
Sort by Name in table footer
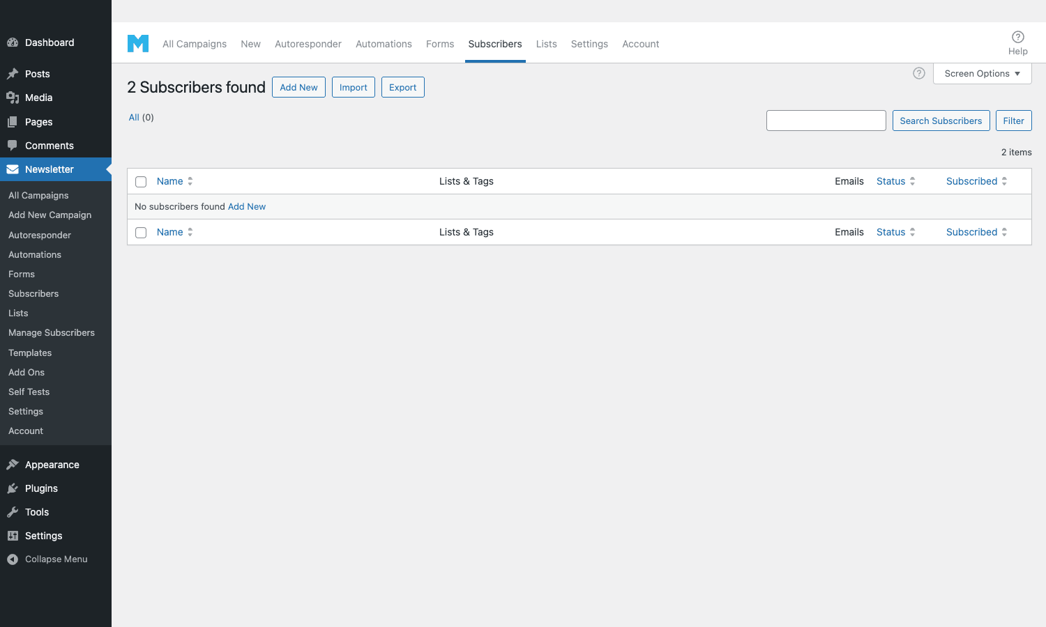[x=170, y=232]
